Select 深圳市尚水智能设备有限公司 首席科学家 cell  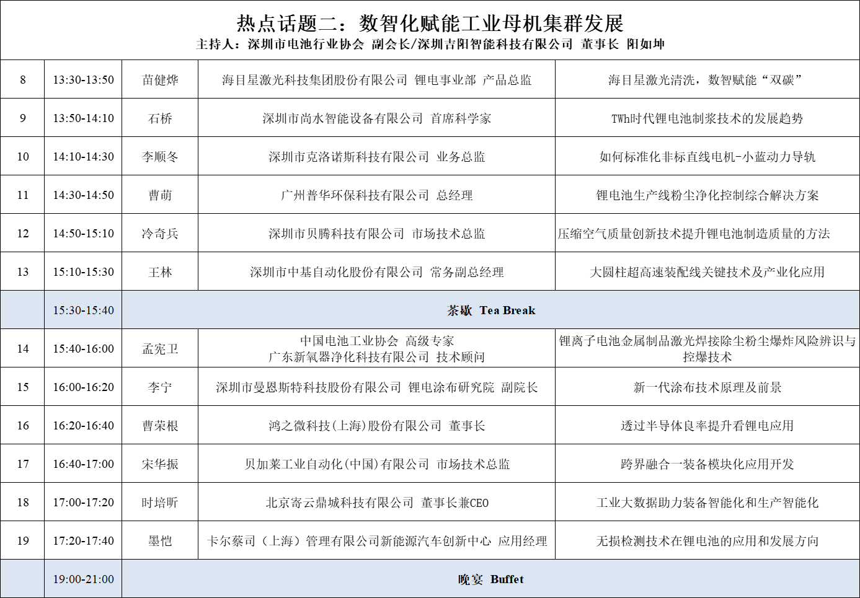point(376,118)
